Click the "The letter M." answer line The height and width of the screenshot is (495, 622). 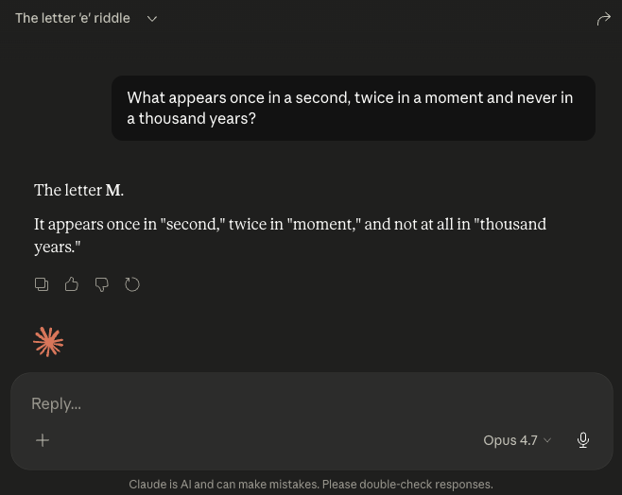pyautogui.click(x=78, y=191)
